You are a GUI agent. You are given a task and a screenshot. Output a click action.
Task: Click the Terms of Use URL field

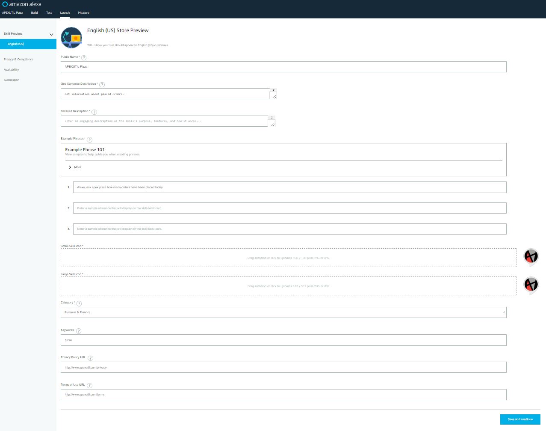(x=283, y=395)
